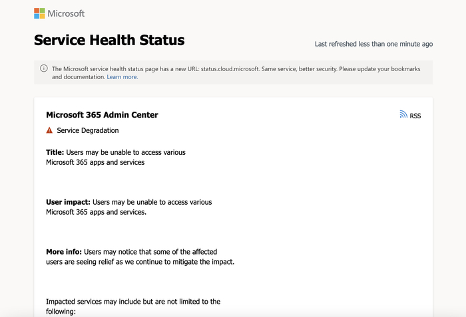Click the red warning triangle icon

click(x=49, y=130)
